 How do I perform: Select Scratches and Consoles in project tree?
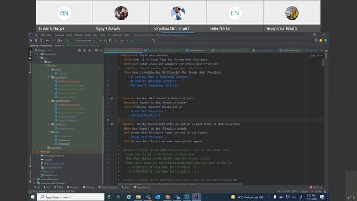point(51,183)
